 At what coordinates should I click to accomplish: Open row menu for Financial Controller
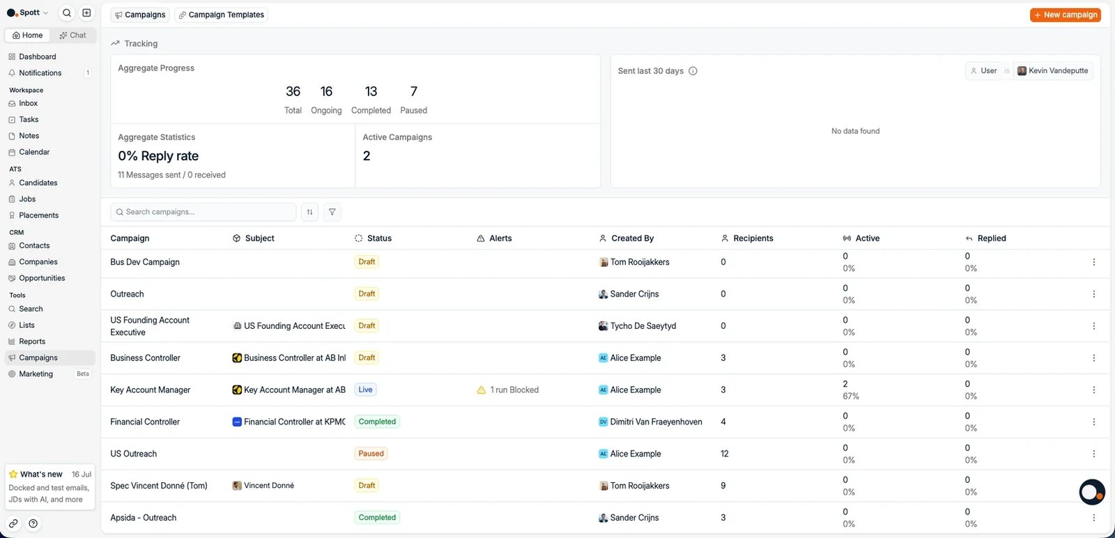[x=1093, y=422]
